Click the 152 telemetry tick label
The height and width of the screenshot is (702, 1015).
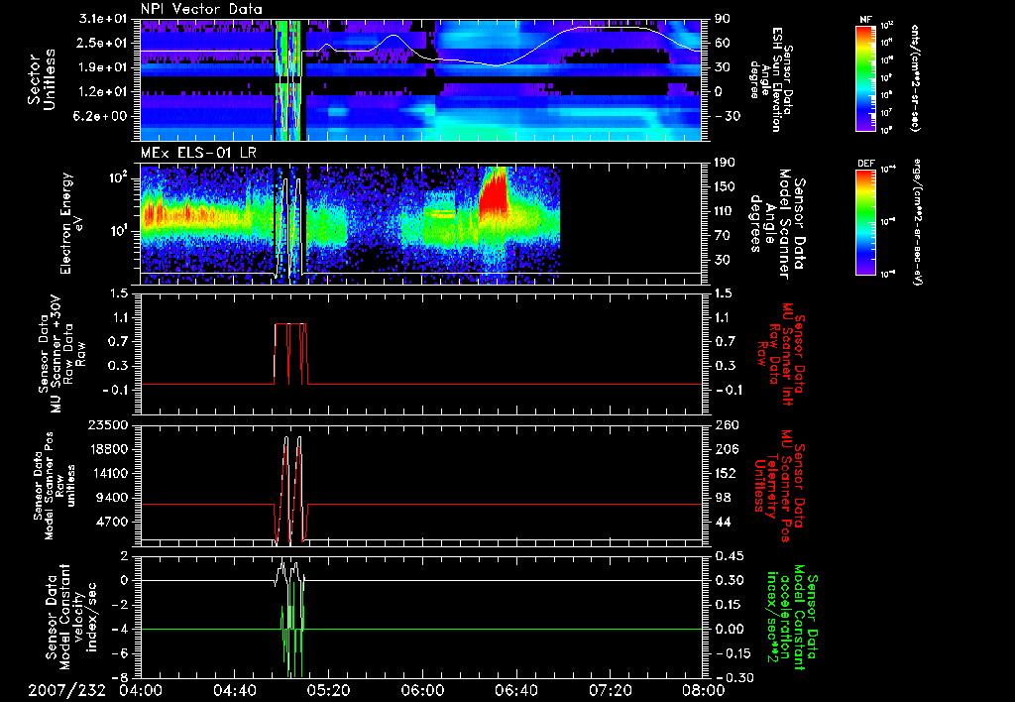point(725,473)
